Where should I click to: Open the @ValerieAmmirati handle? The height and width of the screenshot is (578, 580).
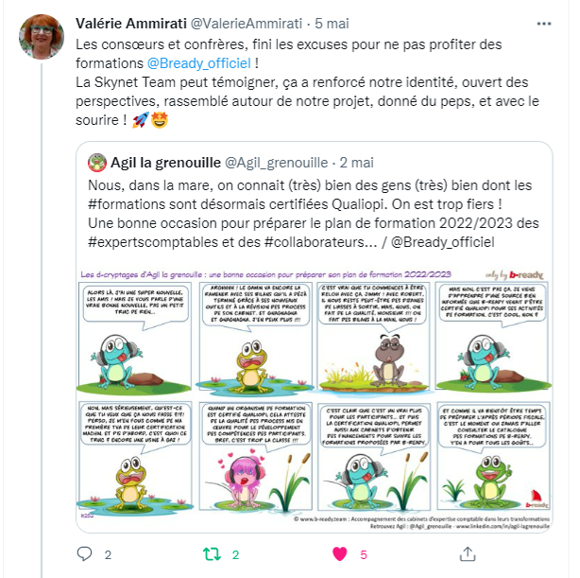click(x=247, y=24)
